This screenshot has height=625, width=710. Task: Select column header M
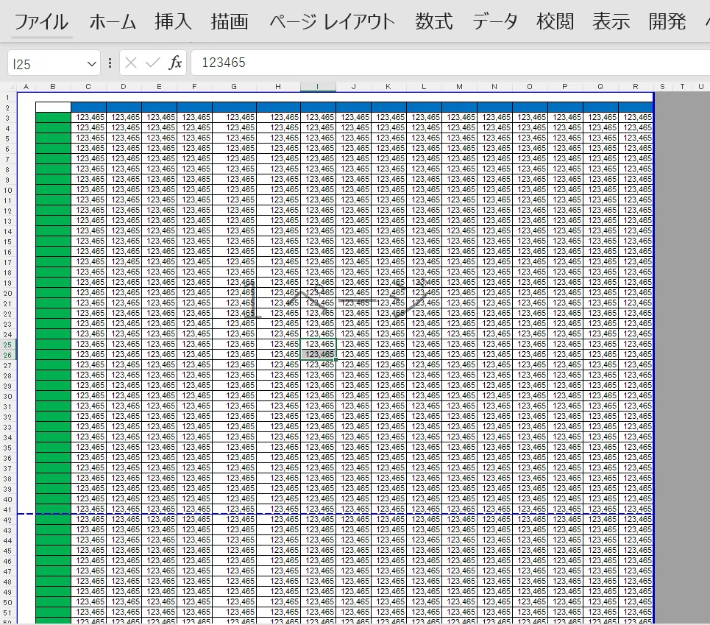459,87
